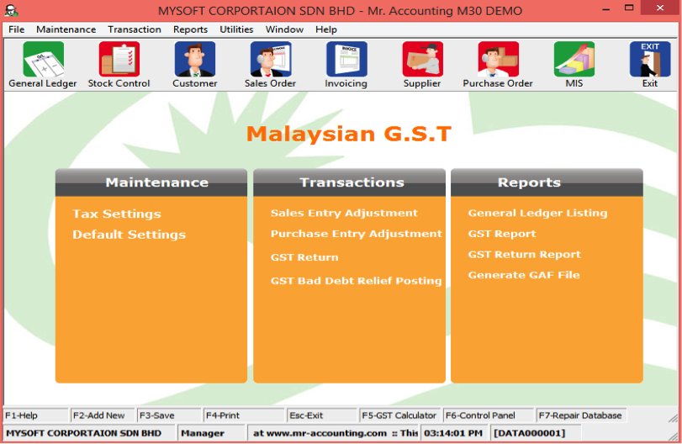Open Sales Entry Adjustment

(x=344, y=213)
